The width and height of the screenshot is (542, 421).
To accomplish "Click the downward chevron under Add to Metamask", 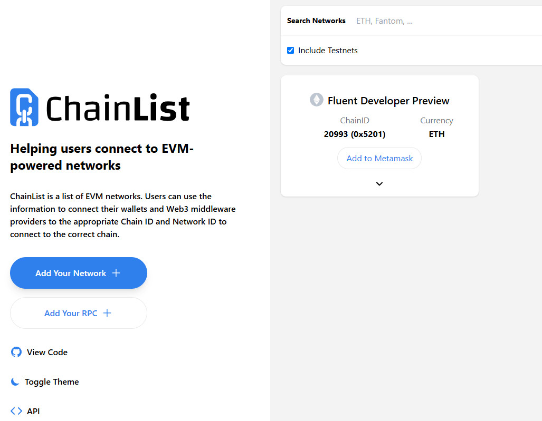I will pyautogui.click(x=379, y=183).
